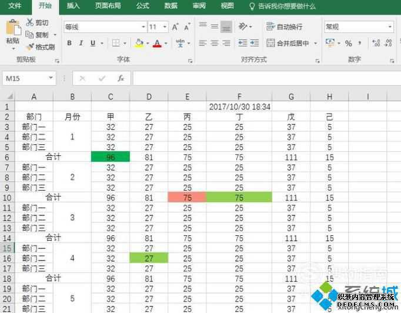The height and width of the screenshot is (313, 401).
Task: Click increase decimal places icon
Action: click(376, 43)
